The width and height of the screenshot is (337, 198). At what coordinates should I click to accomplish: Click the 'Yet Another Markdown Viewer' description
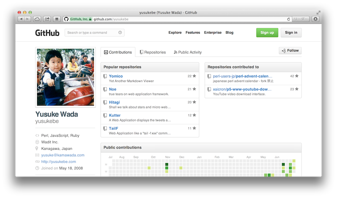point(131,81)
